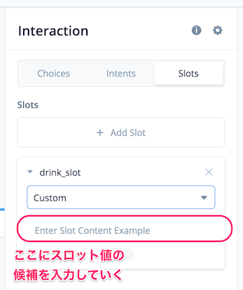Screen dimensions: 243x290
Task: Click the red Japanese annotation text
Action: pyautogui.click(x=69, y=265)
